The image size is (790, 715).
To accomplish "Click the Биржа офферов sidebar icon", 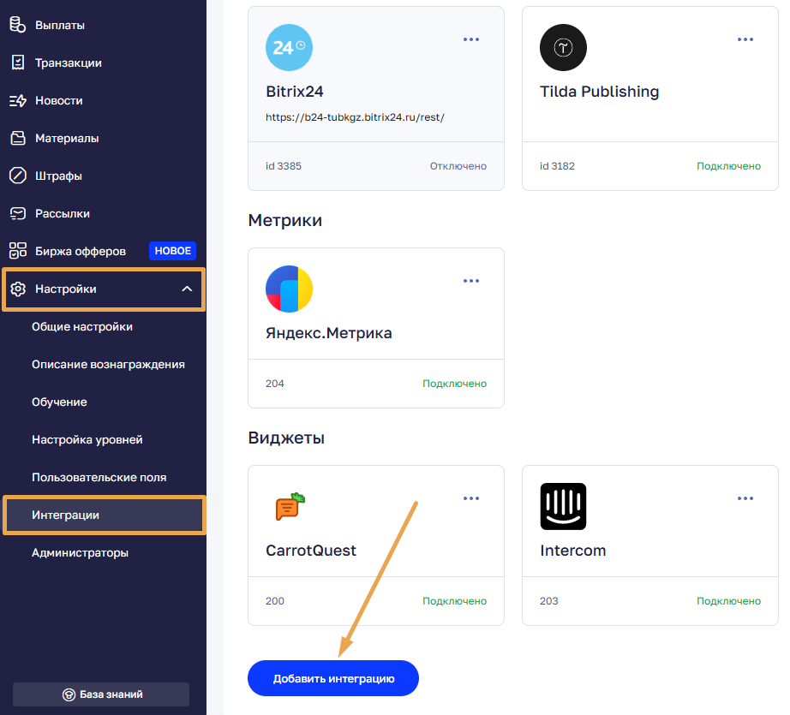I will coord(18,251).
